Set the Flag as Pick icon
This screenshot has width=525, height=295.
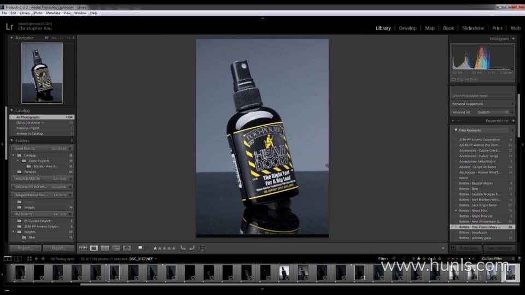click(x=141, y=248)
